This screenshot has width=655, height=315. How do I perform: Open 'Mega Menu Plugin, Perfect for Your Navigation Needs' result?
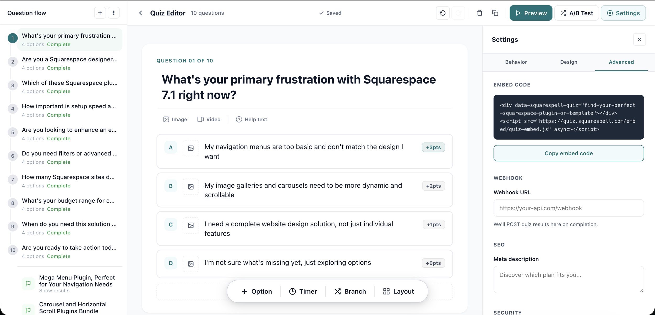pyautogui.click(x=70, y=284)
